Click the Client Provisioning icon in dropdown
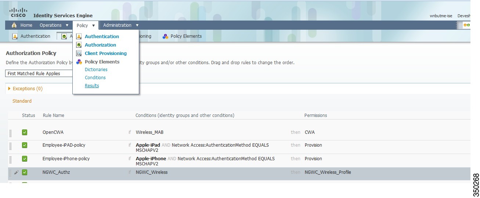This screenshot has height=198, width=480. [79, 53]
